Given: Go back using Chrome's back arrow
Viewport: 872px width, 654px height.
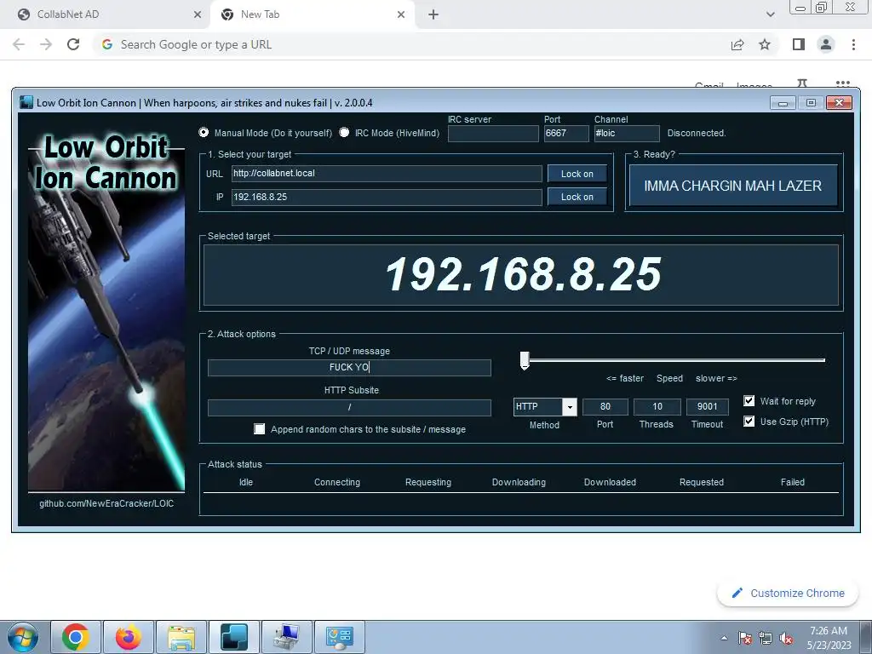Looking at the screenshot, I should (19, 44).
